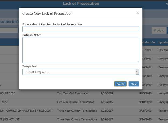The image size is (168, 123).
Task: Click the Updated On column header
Action: pos(148,42)
